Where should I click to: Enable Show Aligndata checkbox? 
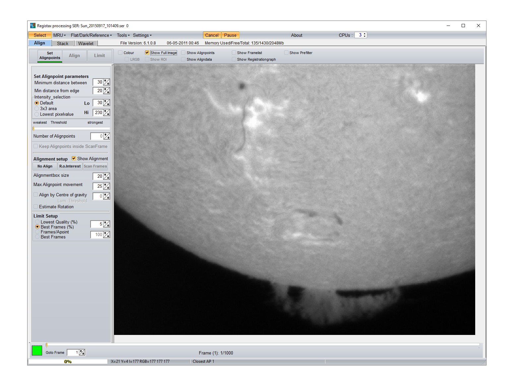coord(183,59)
